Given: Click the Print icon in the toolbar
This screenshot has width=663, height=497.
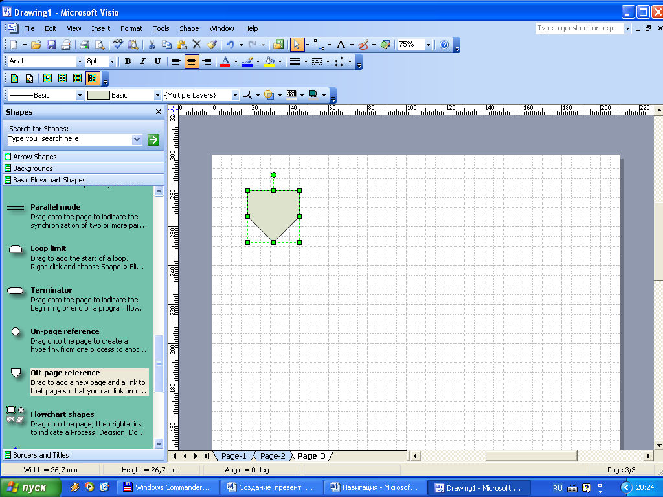Looking at the screenshot, I should point(84,45).
